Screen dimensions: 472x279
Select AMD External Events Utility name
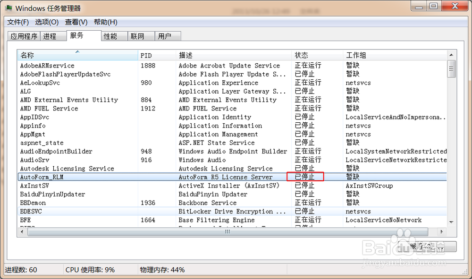click(x=69, y=100)
